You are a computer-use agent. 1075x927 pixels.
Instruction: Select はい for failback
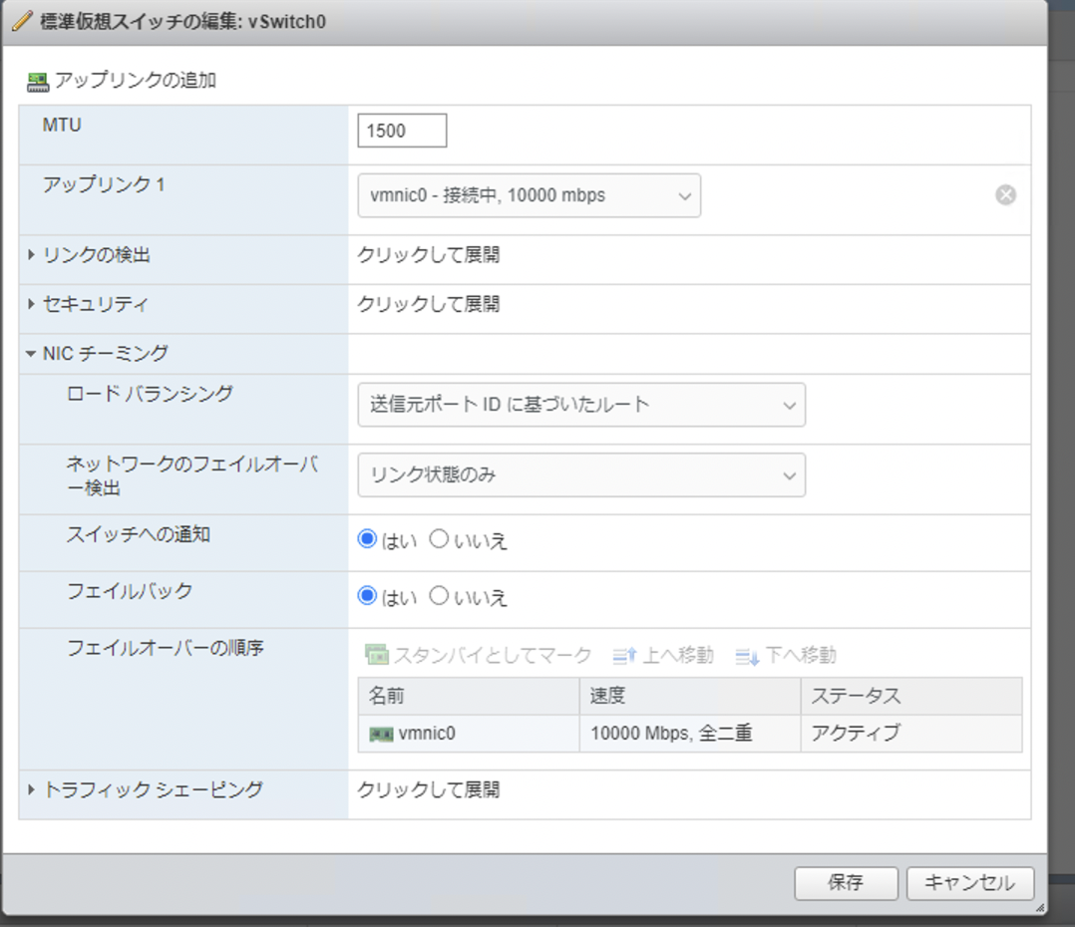click(367, 596)
